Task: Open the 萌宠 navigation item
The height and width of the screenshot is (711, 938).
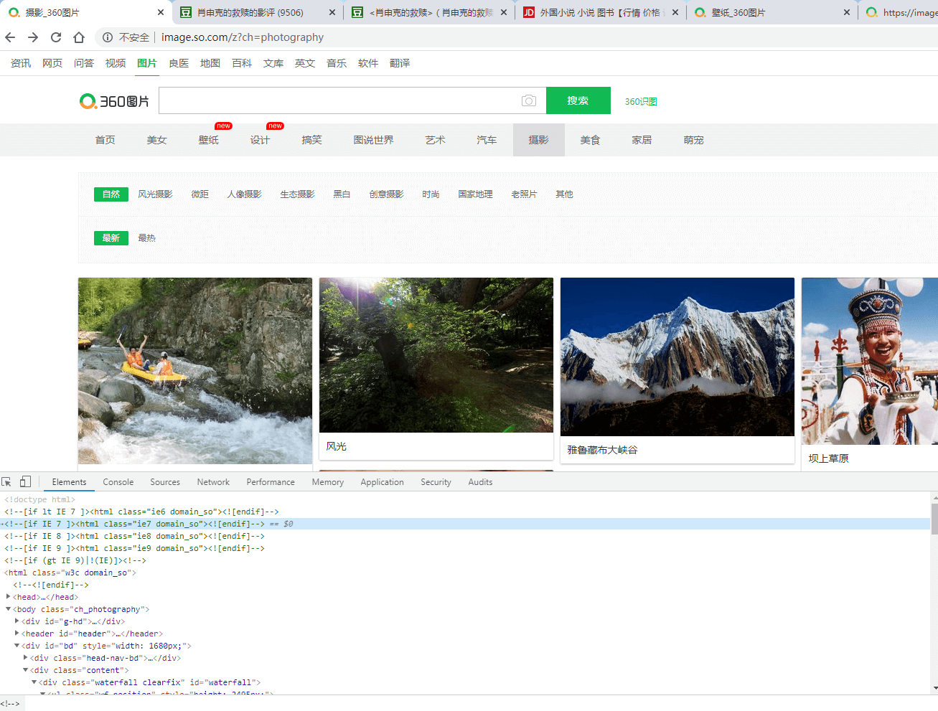Action: [x=694, y=140]
